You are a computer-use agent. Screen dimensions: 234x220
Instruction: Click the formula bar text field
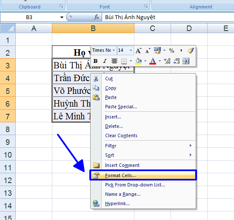click(x=168, y=17)
